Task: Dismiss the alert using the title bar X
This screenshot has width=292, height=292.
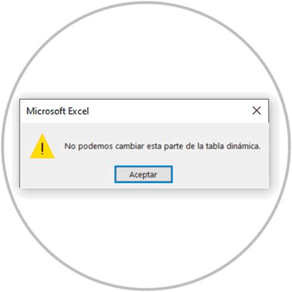Action: (x=256, y=111)
